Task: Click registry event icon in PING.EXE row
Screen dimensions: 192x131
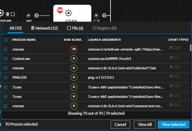Action: [179, 76]
